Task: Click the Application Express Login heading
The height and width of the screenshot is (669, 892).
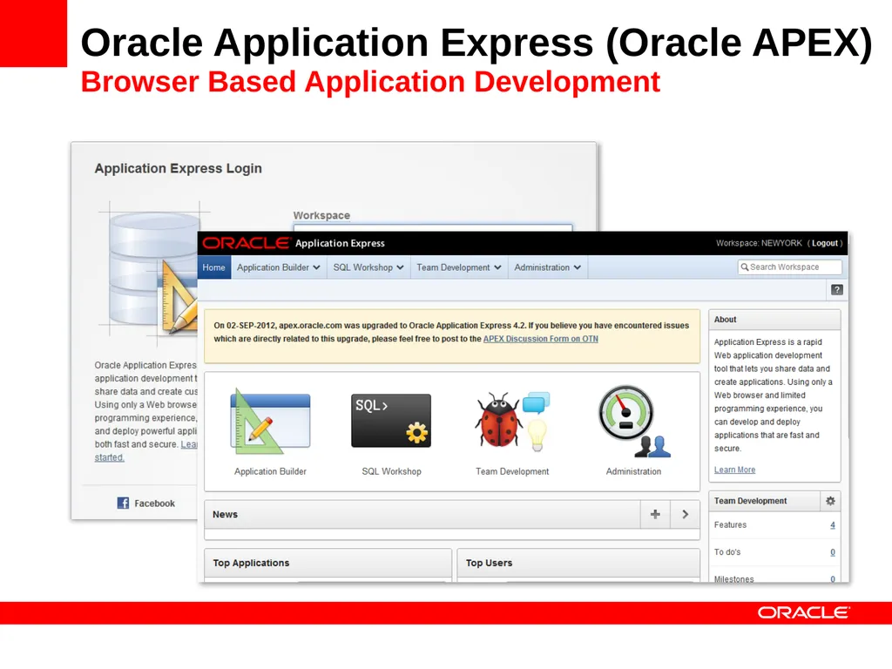Action: pos(178,168)
